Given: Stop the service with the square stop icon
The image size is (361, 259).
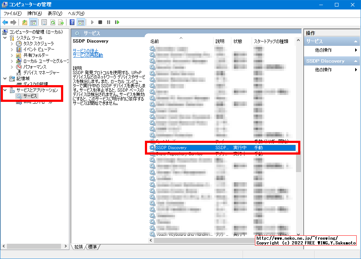Looking at the screenshot, I should coord(101,22).
